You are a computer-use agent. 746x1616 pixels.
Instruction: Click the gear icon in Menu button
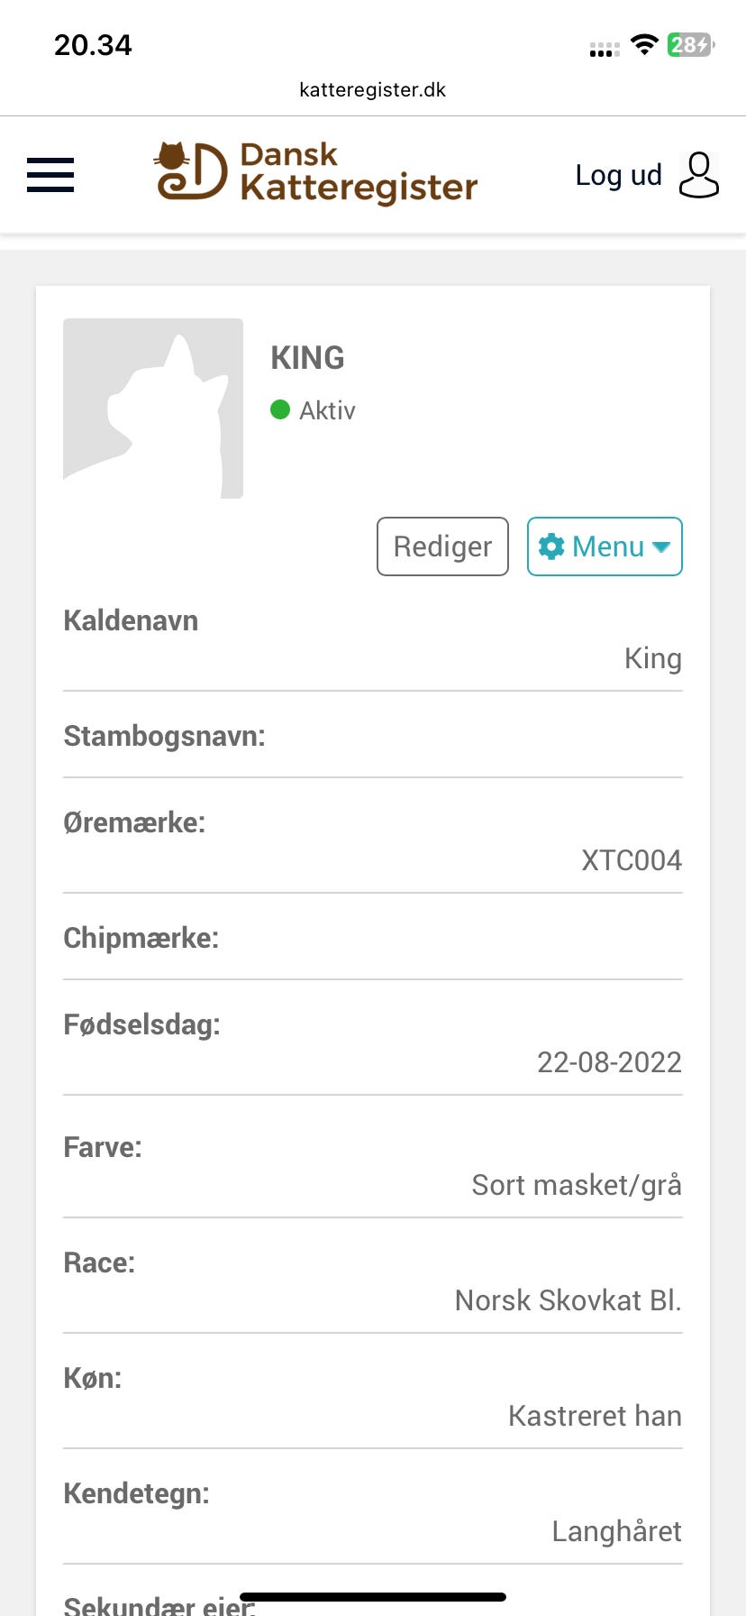coord(550,546)
